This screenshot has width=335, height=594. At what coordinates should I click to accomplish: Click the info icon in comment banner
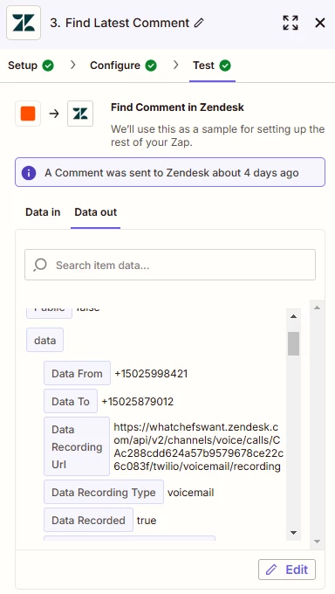point(29,173)
